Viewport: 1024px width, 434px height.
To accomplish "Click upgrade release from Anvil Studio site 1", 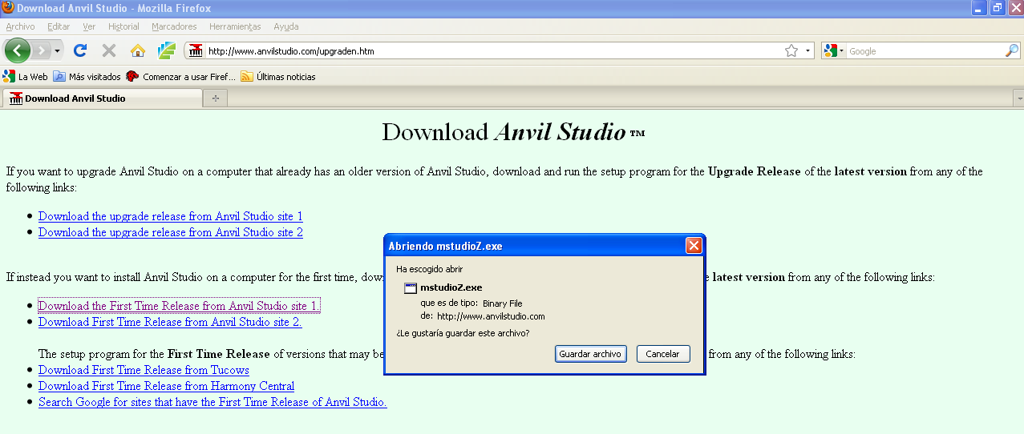I will click(170, 216).
